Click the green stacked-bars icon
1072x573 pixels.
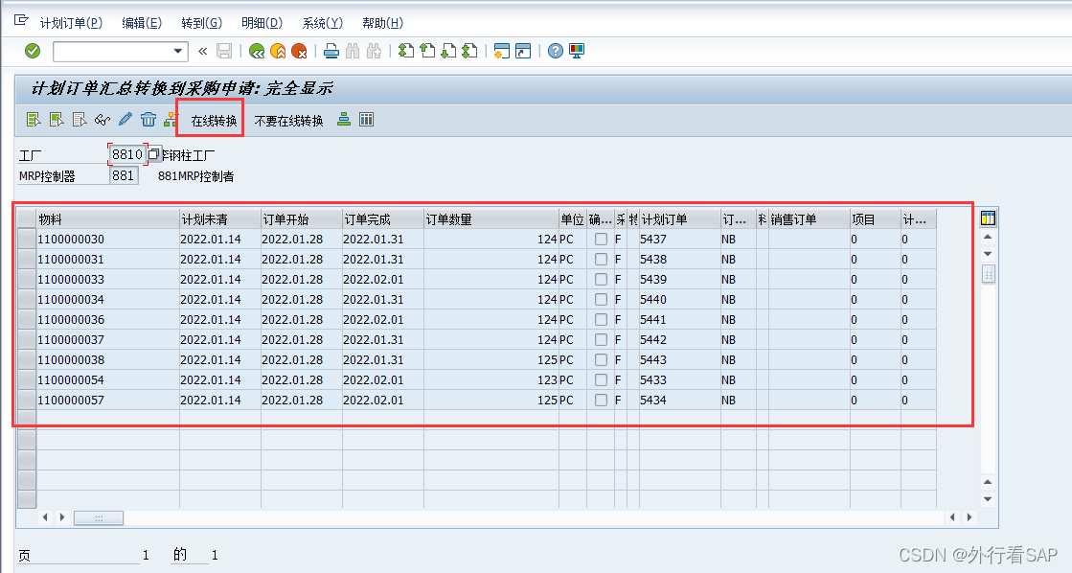344,120
